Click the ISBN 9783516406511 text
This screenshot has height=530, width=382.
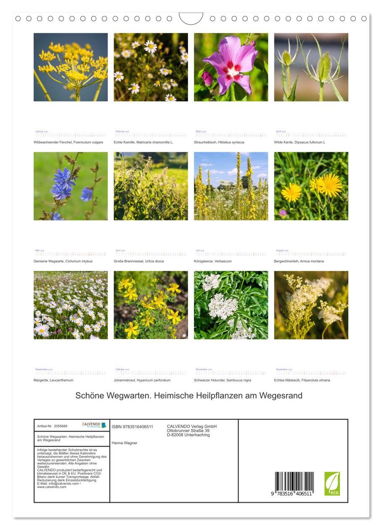point(133,427)
